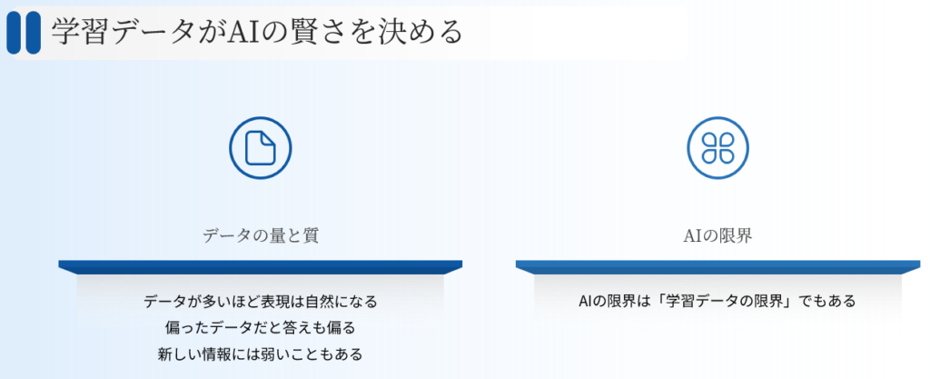Select the line 偏ったデータだと答えも偏る
Viewport: 930px width, 379px height.
point(261,327)
